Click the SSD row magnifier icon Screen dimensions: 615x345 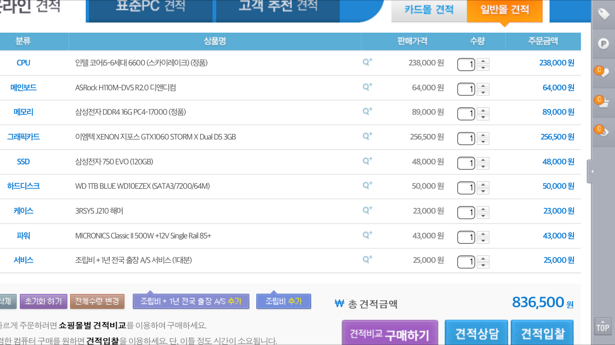pyautogui.click(x=367, y=161)
